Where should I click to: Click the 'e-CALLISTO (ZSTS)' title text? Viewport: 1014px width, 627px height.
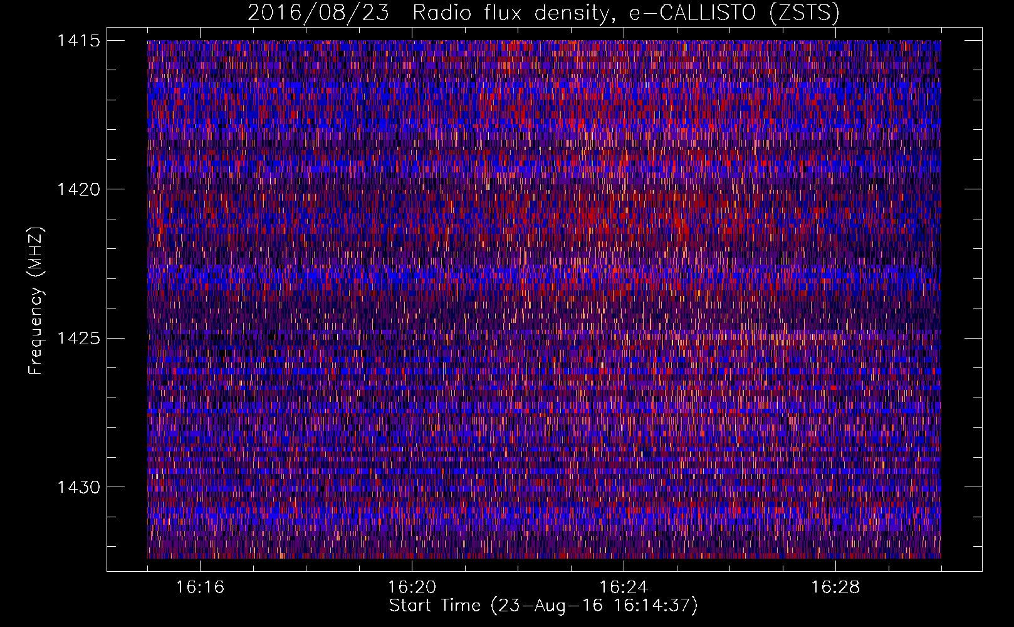[x=734, y=13]
